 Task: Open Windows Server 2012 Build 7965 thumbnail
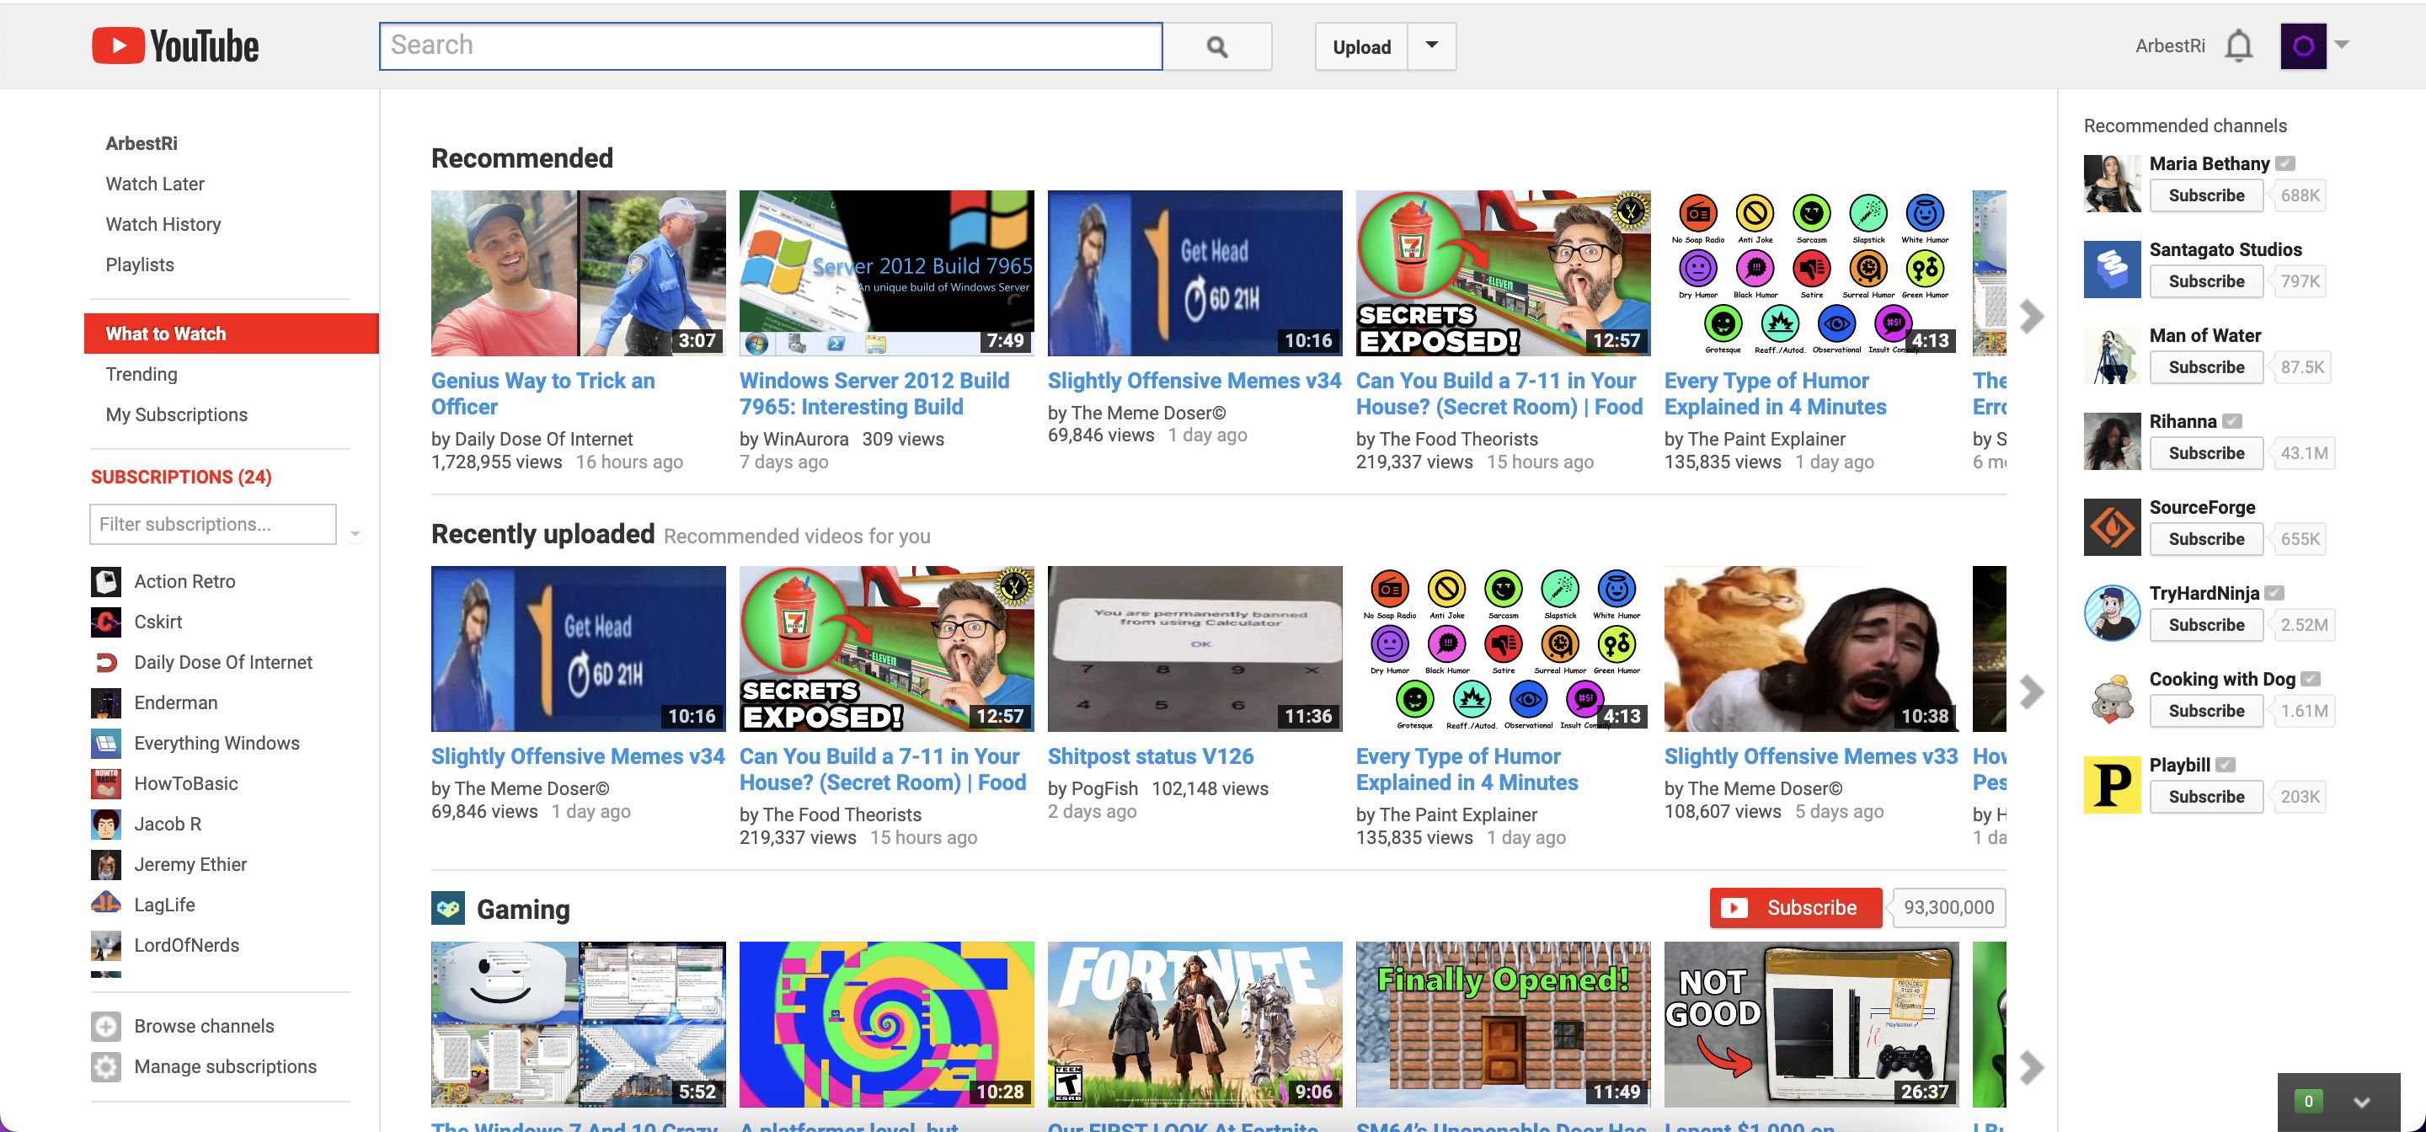pos(886,273)
